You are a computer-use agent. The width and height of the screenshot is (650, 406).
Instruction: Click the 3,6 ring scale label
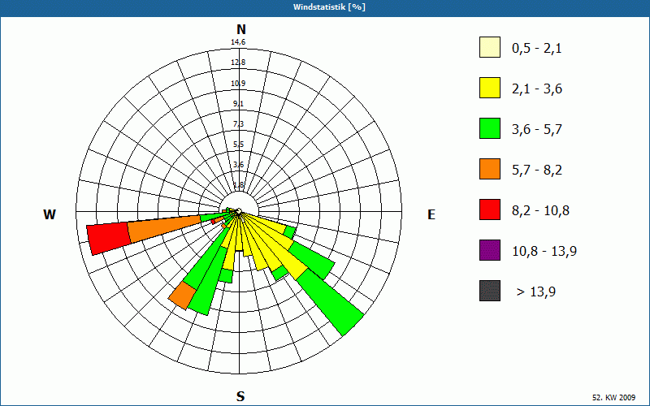pyautogui.click(x=238, y=165)
